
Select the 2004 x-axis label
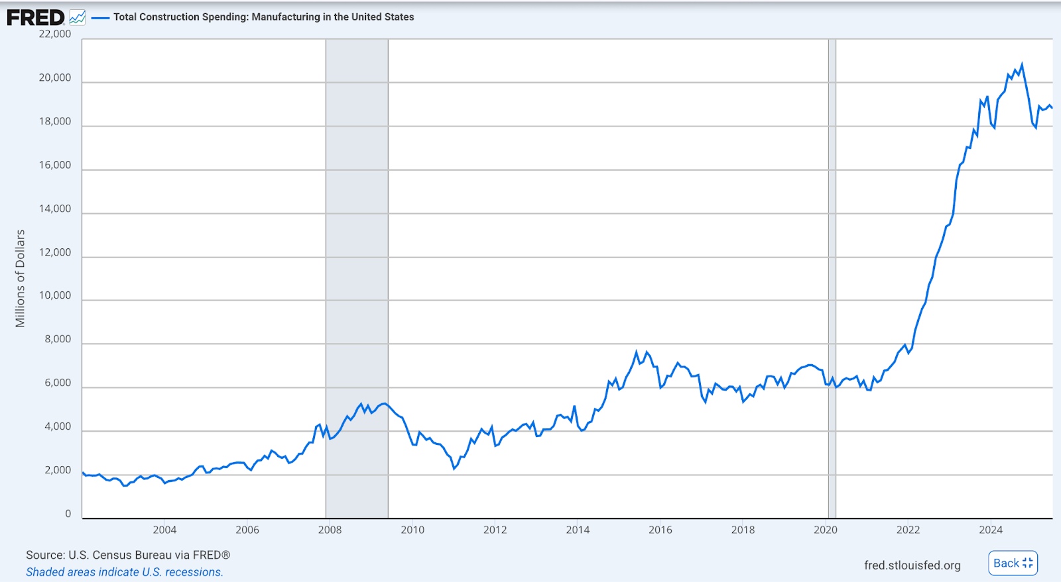tap(164, 530)
